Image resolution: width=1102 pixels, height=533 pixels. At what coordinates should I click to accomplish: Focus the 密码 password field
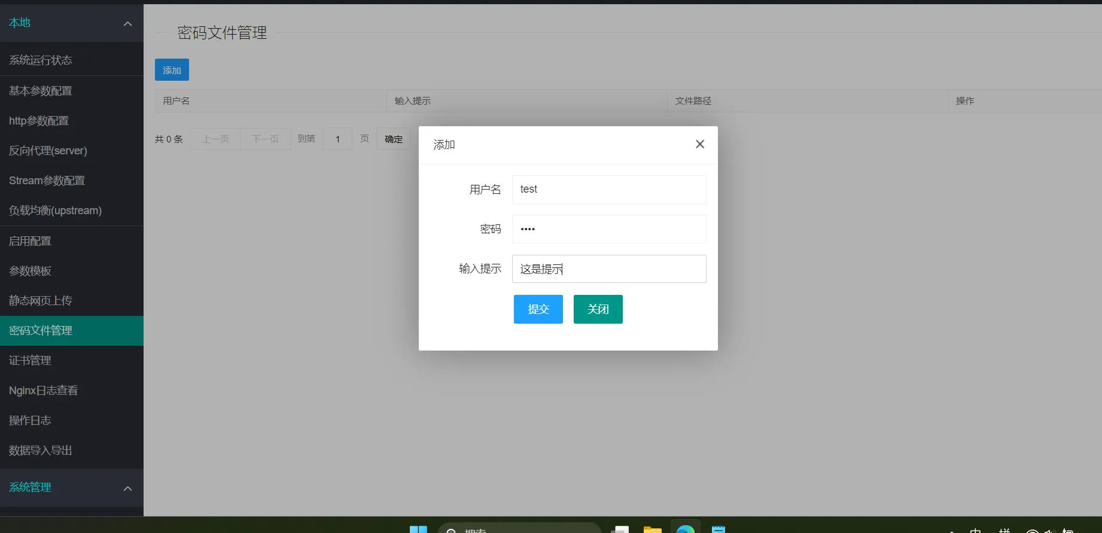click(x=609, y=229)
